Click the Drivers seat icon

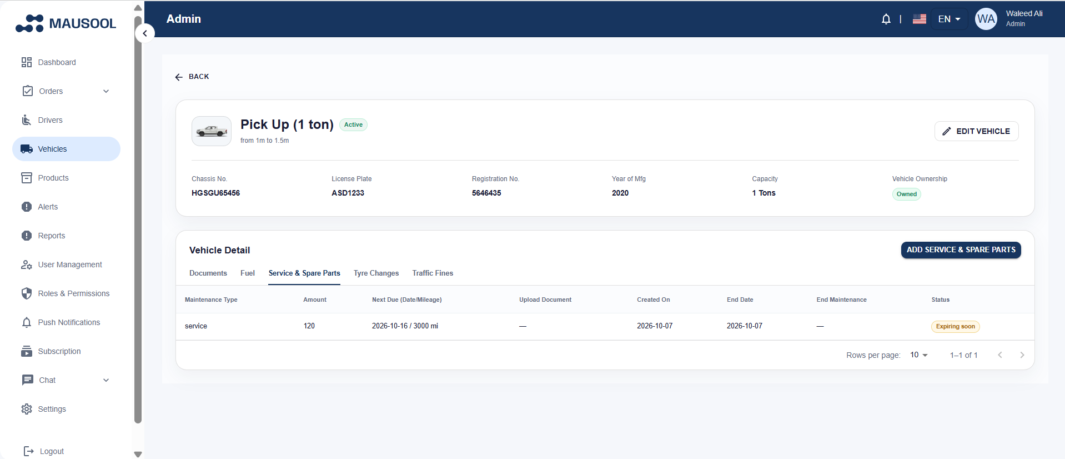(27, 120)
